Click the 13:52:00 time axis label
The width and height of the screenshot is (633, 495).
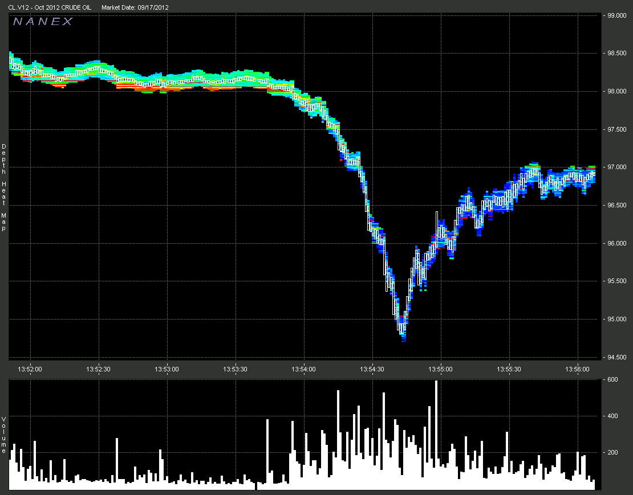30,369
